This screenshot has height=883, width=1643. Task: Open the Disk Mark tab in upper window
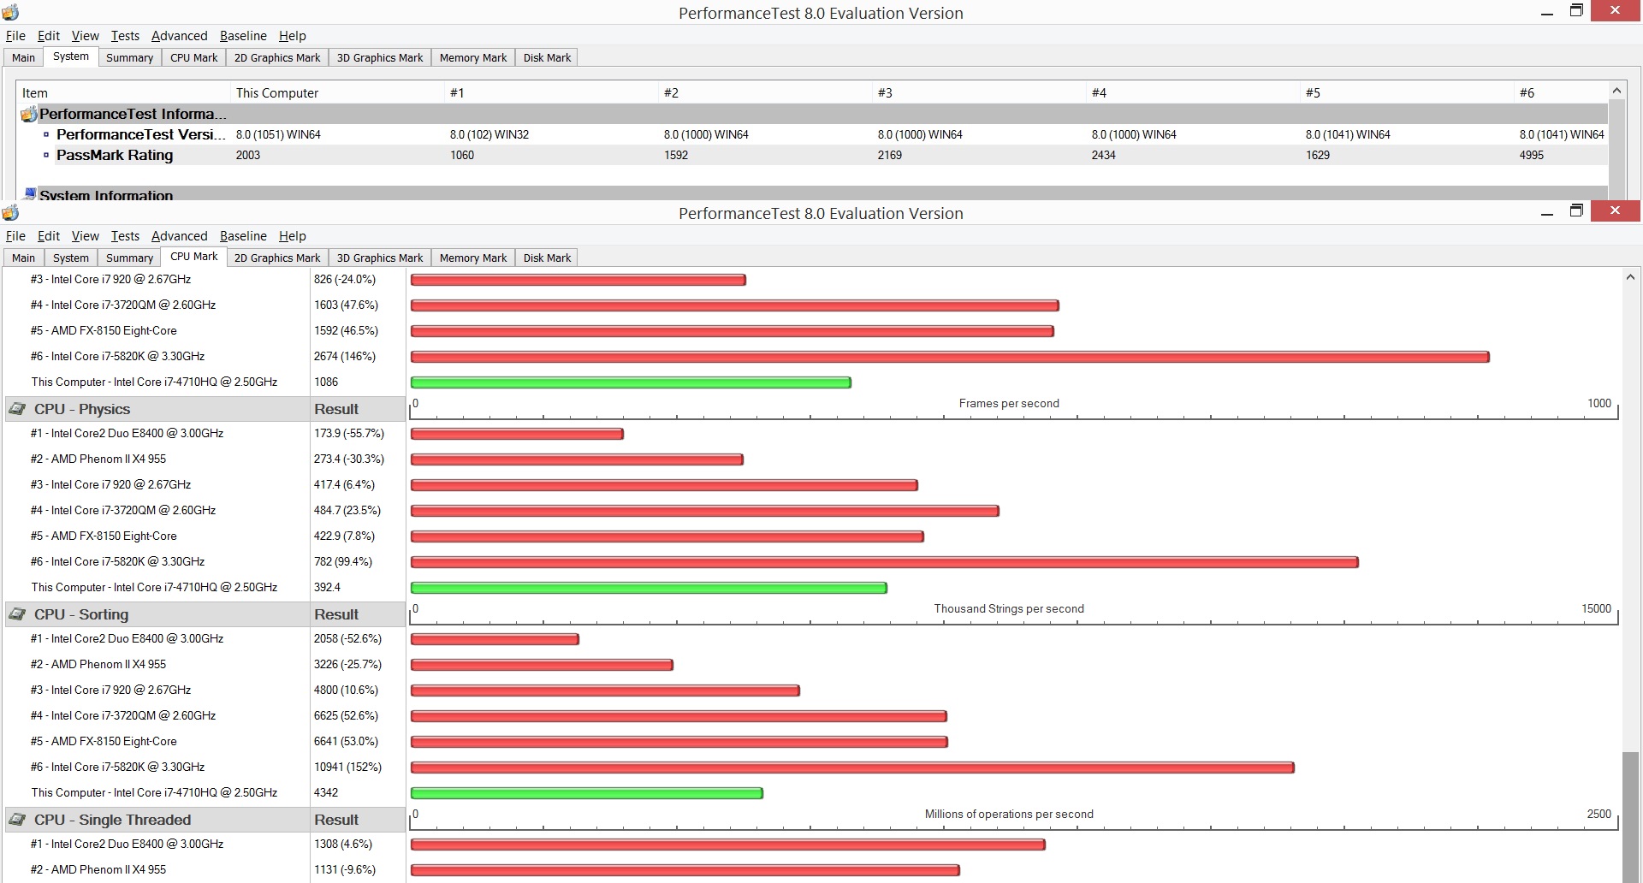tap(547, 57)
